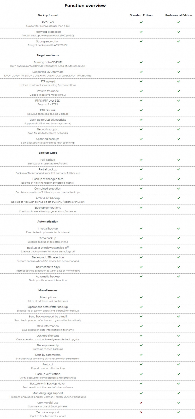This screenshot has height=419, width=195.
Task: Click Professional Edition checkmark for Multi-language support
Action: point(179,393)
